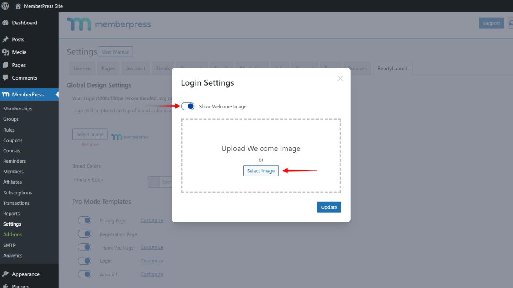The height and width of the screenshot is (288, 513).
Task: Toggle the Registration Page template switch
Action: point(85,234)
